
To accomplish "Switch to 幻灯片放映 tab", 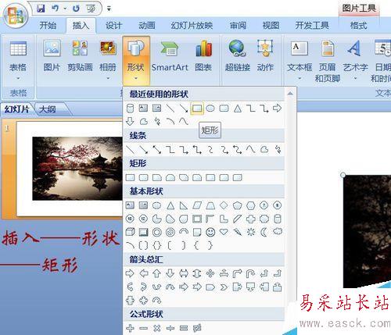I will click(x=192, y=26).
